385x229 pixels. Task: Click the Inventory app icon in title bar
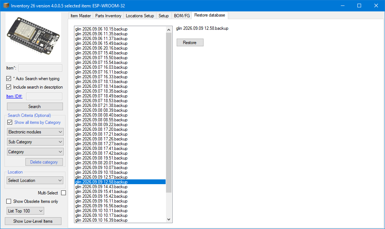click(x=6, y=6)
